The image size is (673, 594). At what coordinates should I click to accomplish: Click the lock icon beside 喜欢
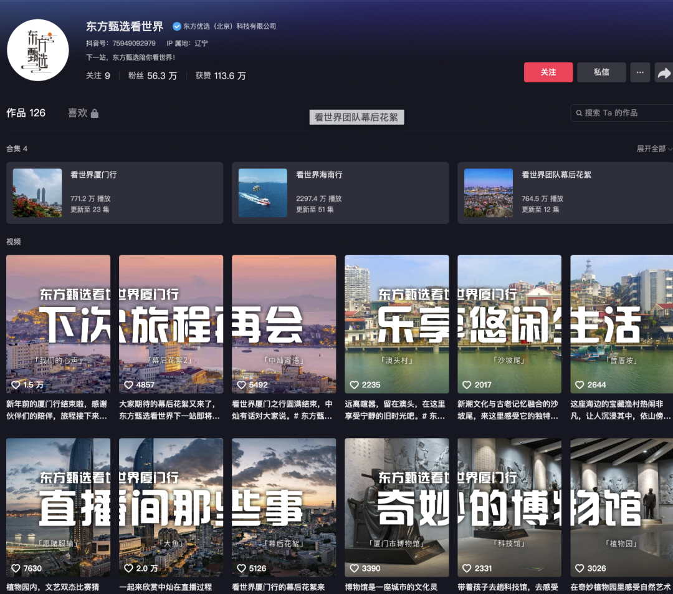[x=95, y=114]
